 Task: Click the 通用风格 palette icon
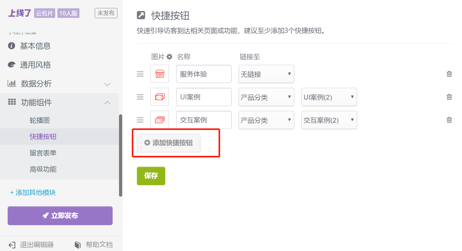[11, 65]
